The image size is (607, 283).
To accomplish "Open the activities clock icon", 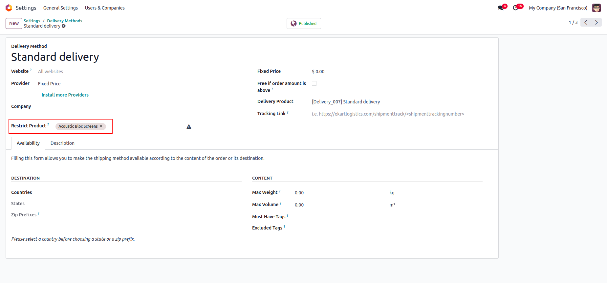I will click(515, 8).
